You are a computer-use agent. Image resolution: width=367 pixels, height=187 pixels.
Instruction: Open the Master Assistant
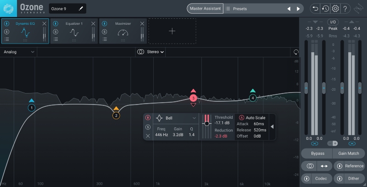205,8
